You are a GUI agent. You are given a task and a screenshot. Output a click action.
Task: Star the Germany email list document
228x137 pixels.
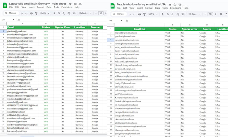(x=70, y=4)
